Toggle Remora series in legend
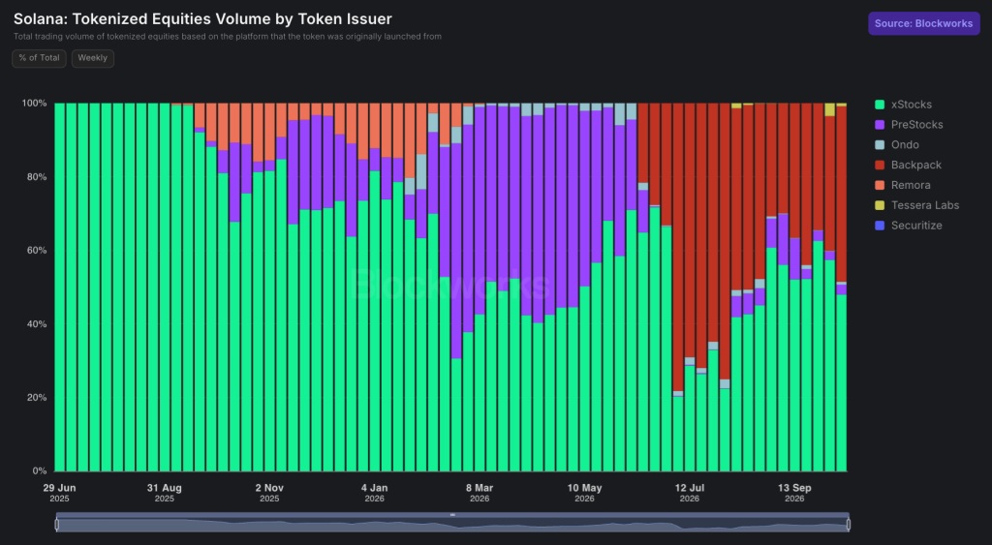This screenshot has height=545, width=992. point(902,185)
